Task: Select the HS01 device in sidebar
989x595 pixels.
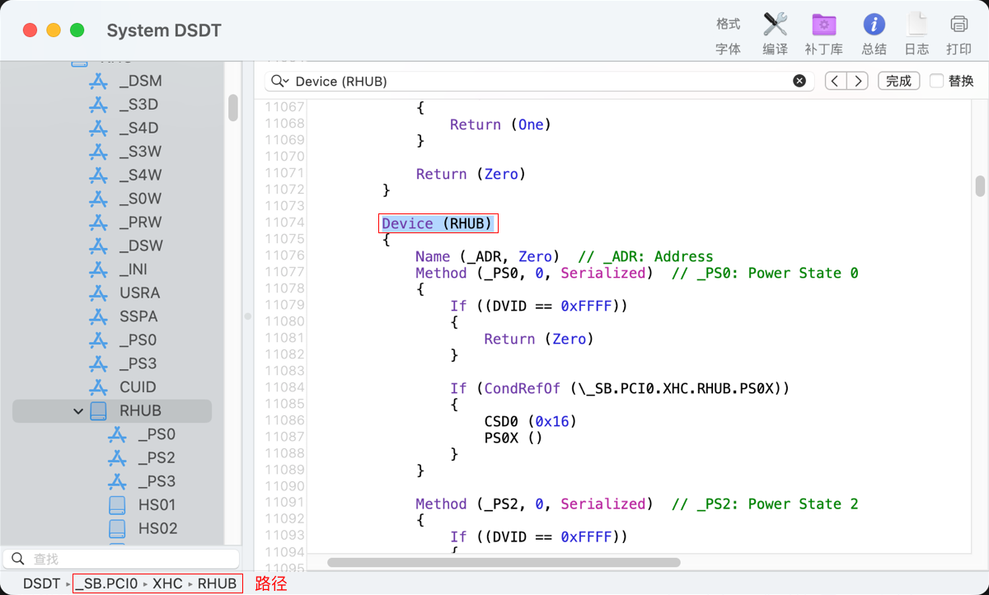Action: [x=156, y=504]
